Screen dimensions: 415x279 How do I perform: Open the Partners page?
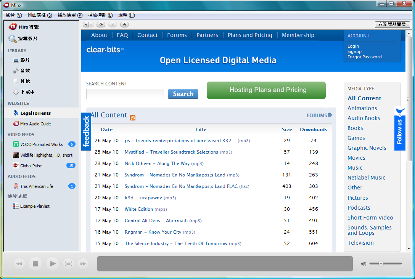tap(207, 35)
